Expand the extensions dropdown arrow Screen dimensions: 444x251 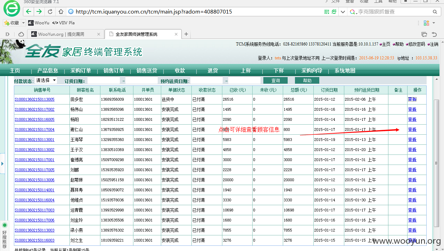(x=434, y=23)
